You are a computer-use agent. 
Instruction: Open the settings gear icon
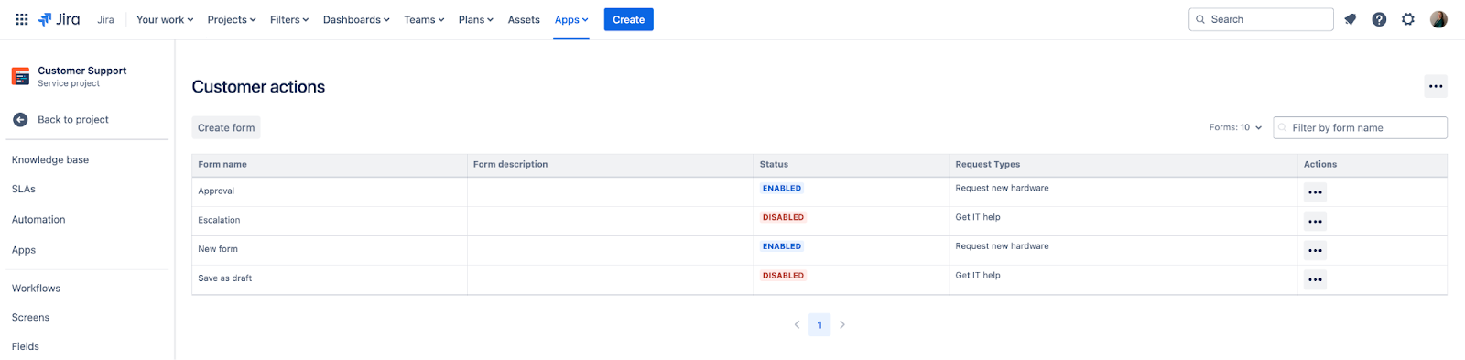tap(1408, 19)
